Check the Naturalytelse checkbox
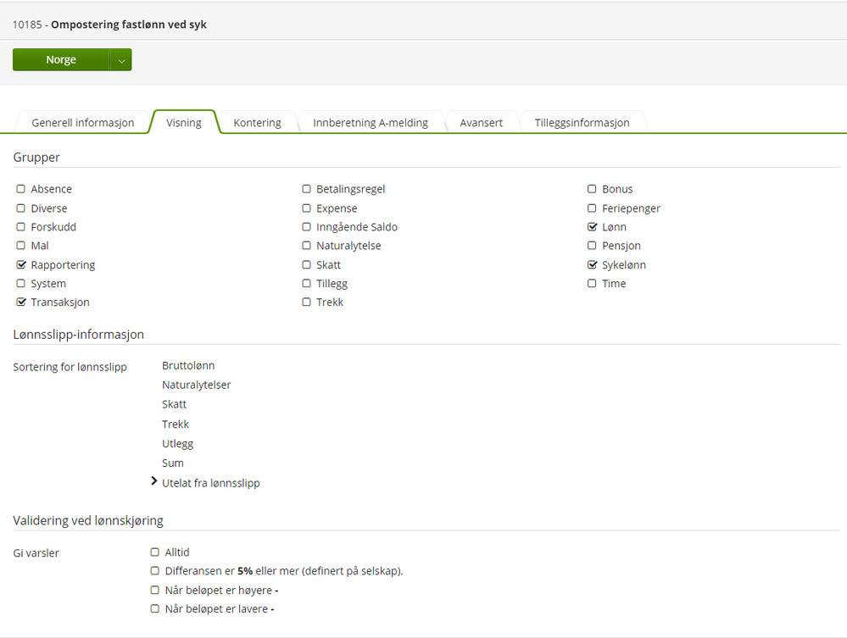This screenshot has width=847, height=638. tap(306, 246)
